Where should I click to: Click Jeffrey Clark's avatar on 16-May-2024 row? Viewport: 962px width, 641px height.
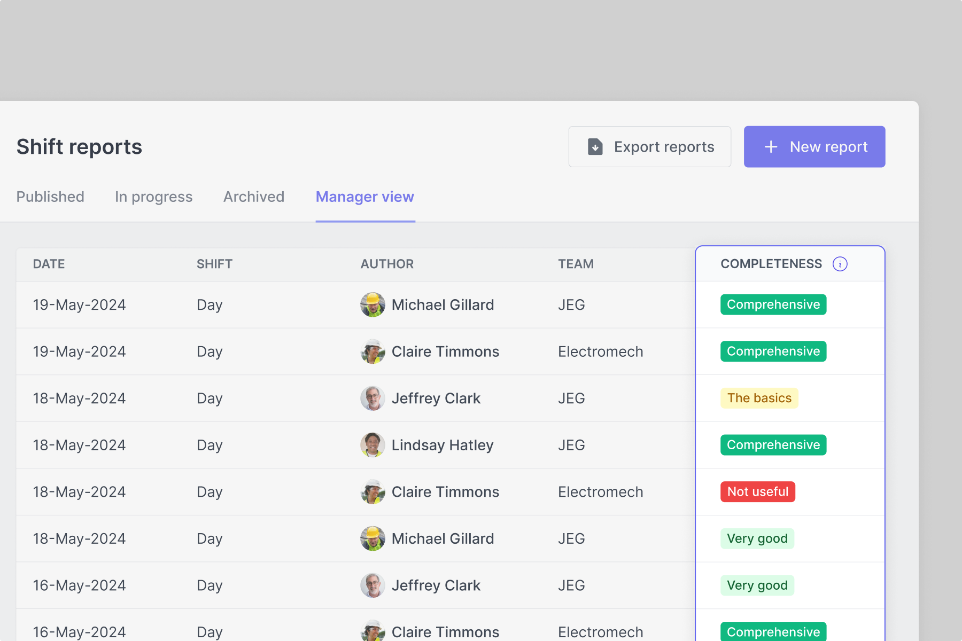point(373,585)
